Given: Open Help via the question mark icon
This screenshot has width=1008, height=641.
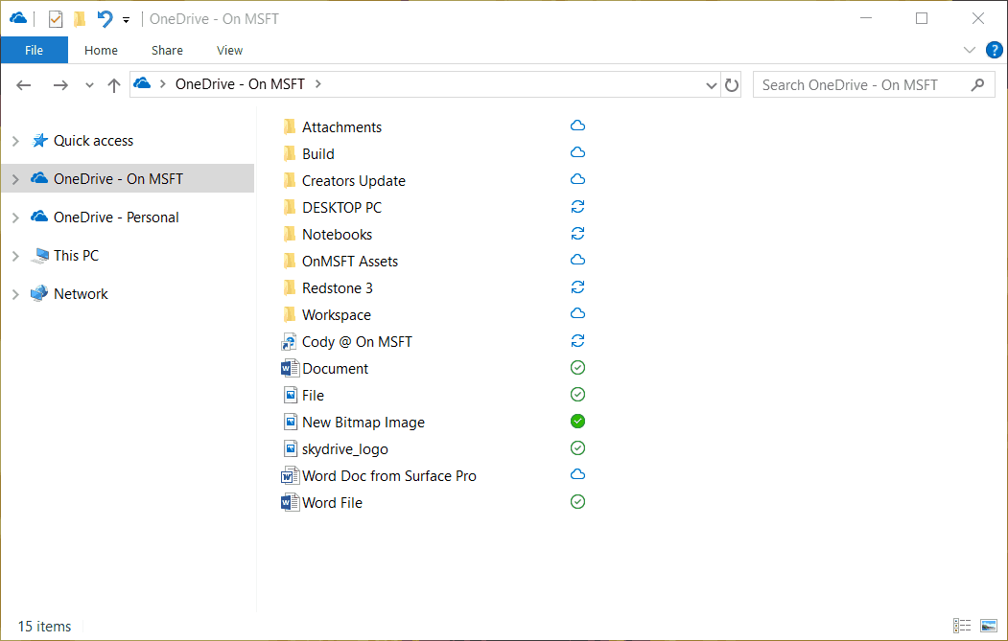Looking at the screenshot, I should 994,50.
